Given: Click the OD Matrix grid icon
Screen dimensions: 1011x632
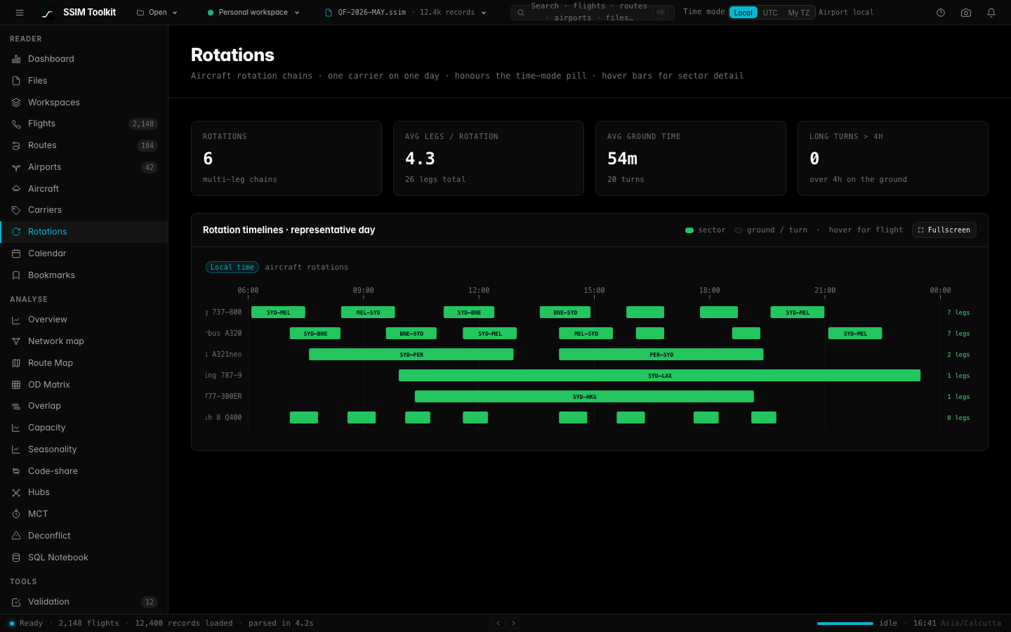Looking at the screenshot, I should 16,385.
